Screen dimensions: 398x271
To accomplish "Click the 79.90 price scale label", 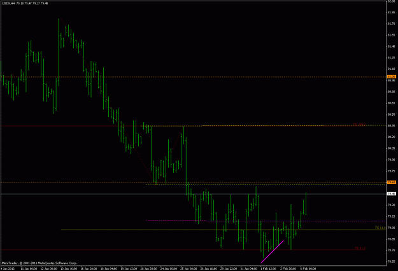I will (391, 160).
